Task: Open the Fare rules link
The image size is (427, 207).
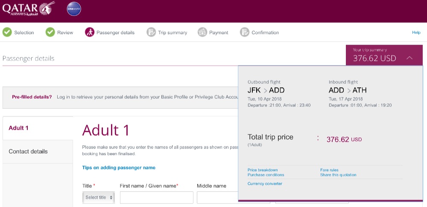Action: [329, 170]
